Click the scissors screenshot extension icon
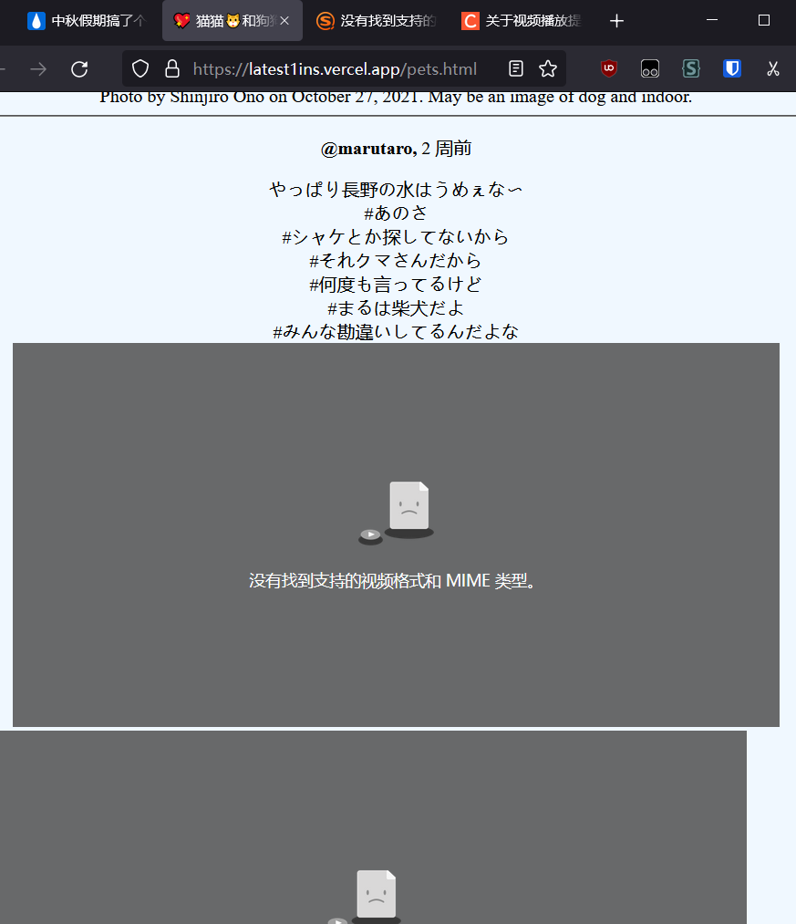The height and width of the screenshot is (924, 796). point(773,69)
